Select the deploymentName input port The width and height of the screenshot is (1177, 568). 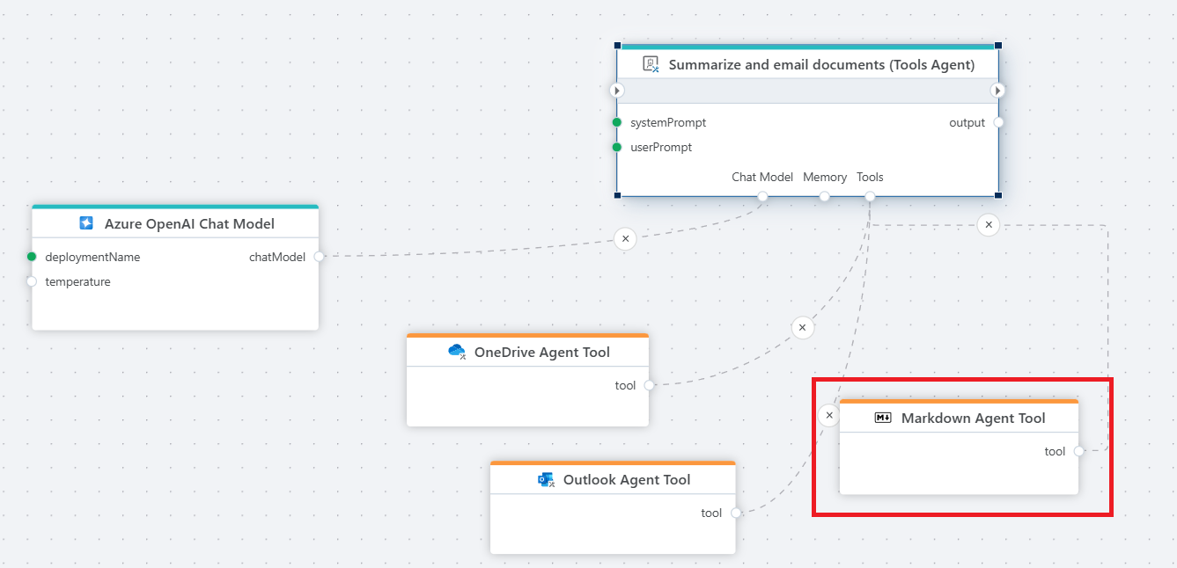pyautogui.click(x=32, y=257)
